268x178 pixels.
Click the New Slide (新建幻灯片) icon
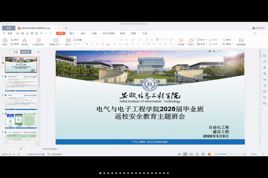tap(55, 40)
